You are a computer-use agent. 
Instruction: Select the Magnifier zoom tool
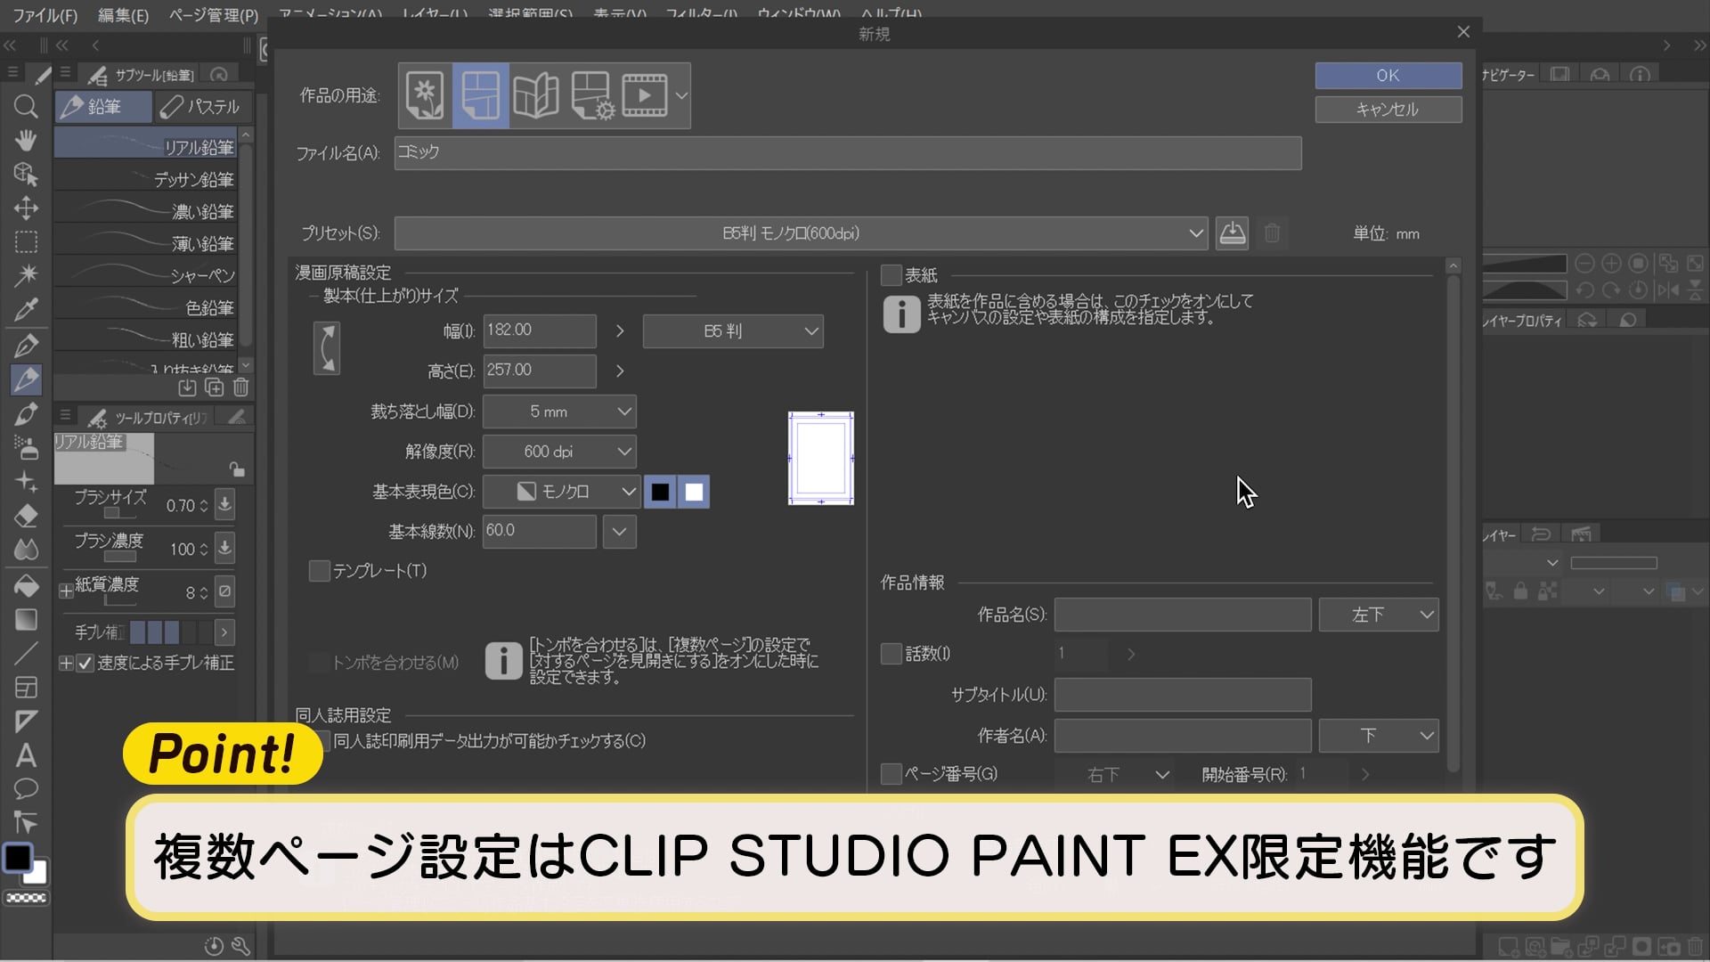[x=26, y=107]
